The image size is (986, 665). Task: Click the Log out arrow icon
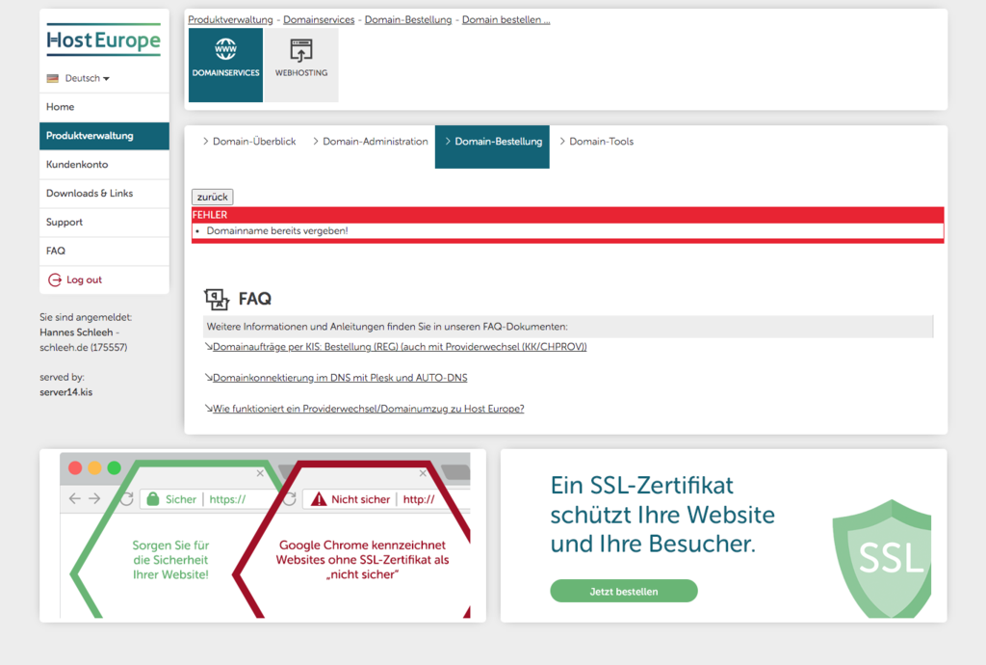(x=55, y=279)
